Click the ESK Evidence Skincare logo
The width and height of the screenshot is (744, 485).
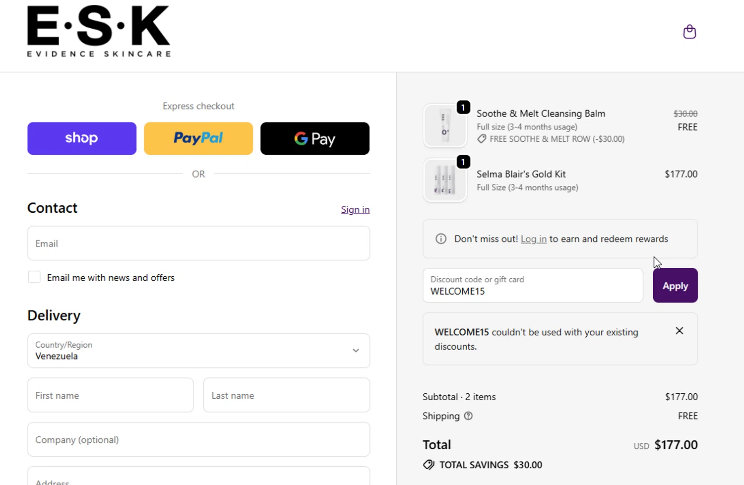pos(99,32)
